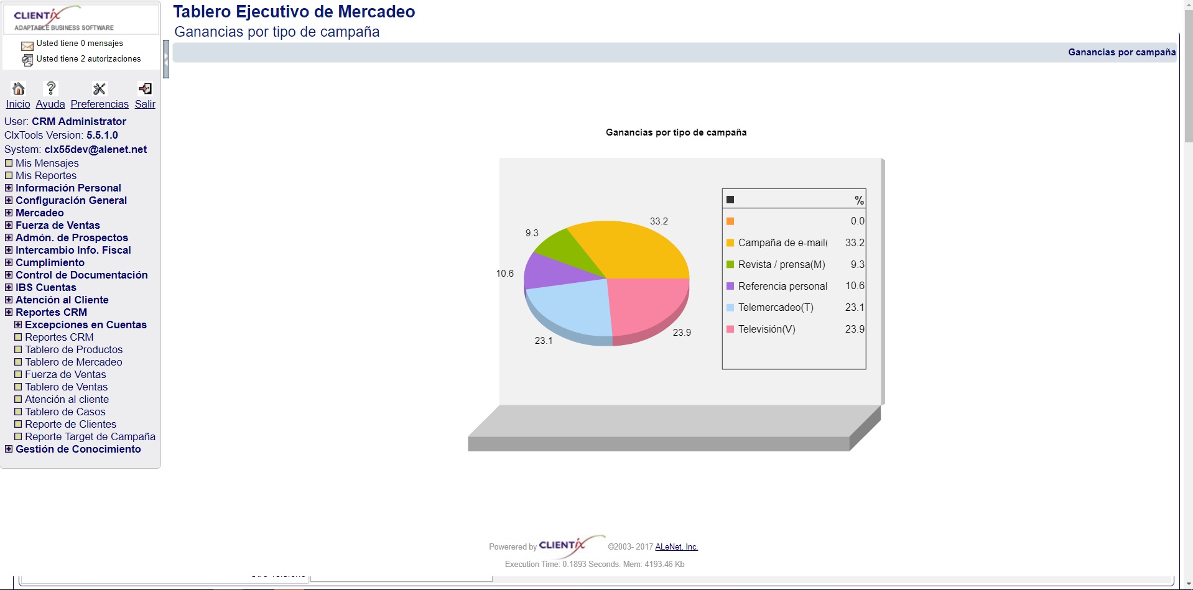Expand the Fuerza de Ventas node
Viewport: 1193px width, 590px height.
coord(9,225)
